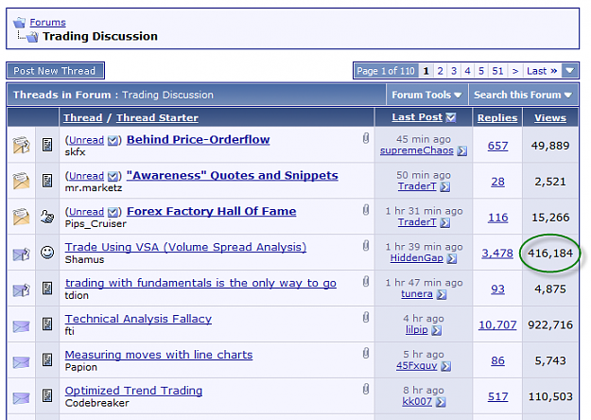Go to last post icon in Awareness Quotes row

click(445, 186)
